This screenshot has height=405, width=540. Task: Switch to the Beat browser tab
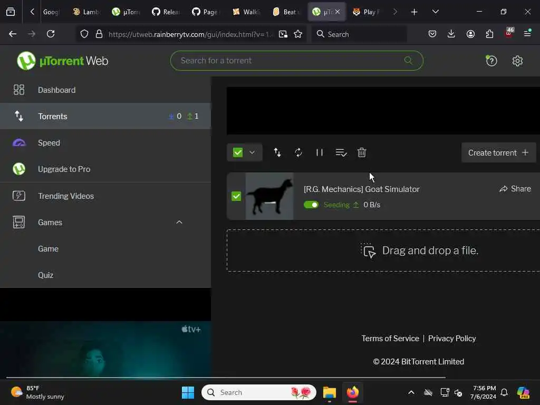pos(286,12)
